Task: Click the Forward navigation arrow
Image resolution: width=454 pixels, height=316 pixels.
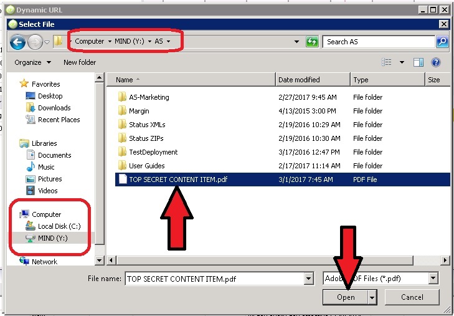Action: 35,42
